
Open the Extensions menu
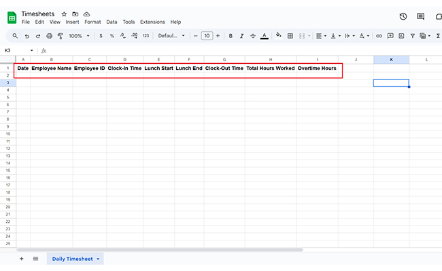click(152, 22)
